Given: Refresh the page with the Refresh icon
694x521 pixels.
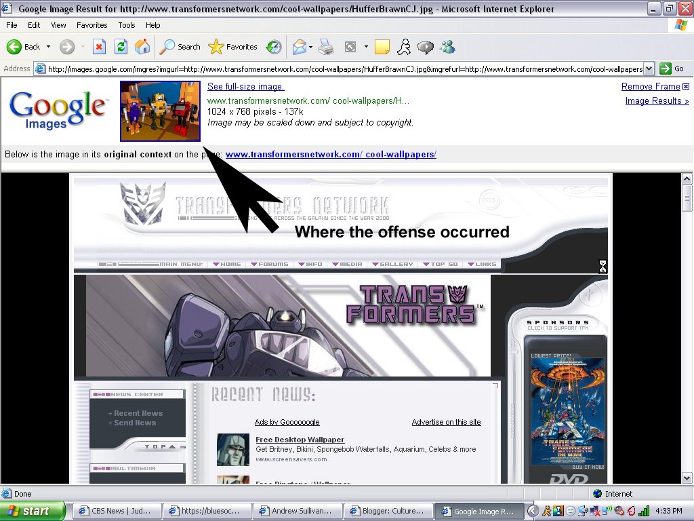Looking at the screenshot, I should [121, 47].
